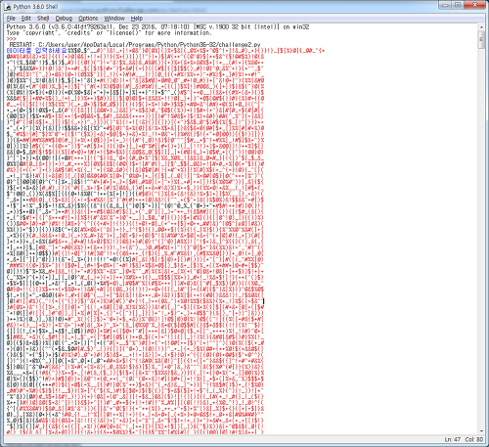This screenshot has width=489, height=447.
Task: Click the 'Type "copyright", "credits"' information line
Action: (110, 33)
